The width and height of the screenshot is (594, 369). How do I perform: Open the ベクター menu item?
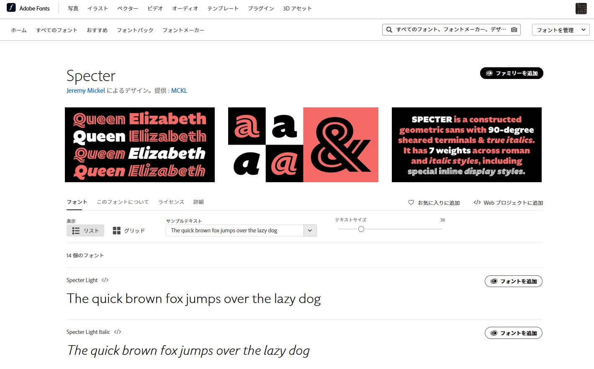(x=128, y=8)
